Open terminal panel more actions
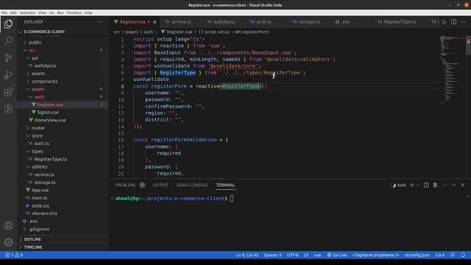This screenshot has height=265, width=471. click(445, 185)
